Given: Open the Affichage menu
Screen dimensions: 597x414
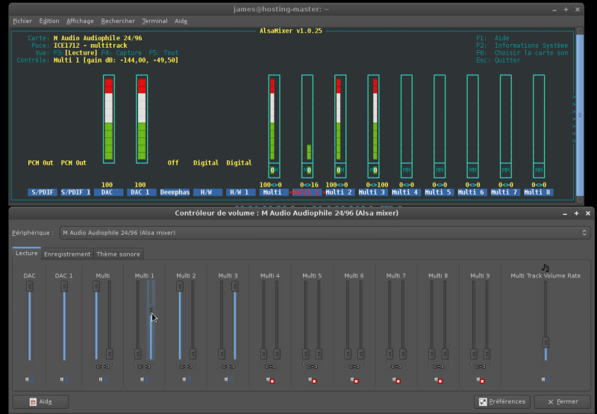Looking at the screenshot, I should point(80,21).
